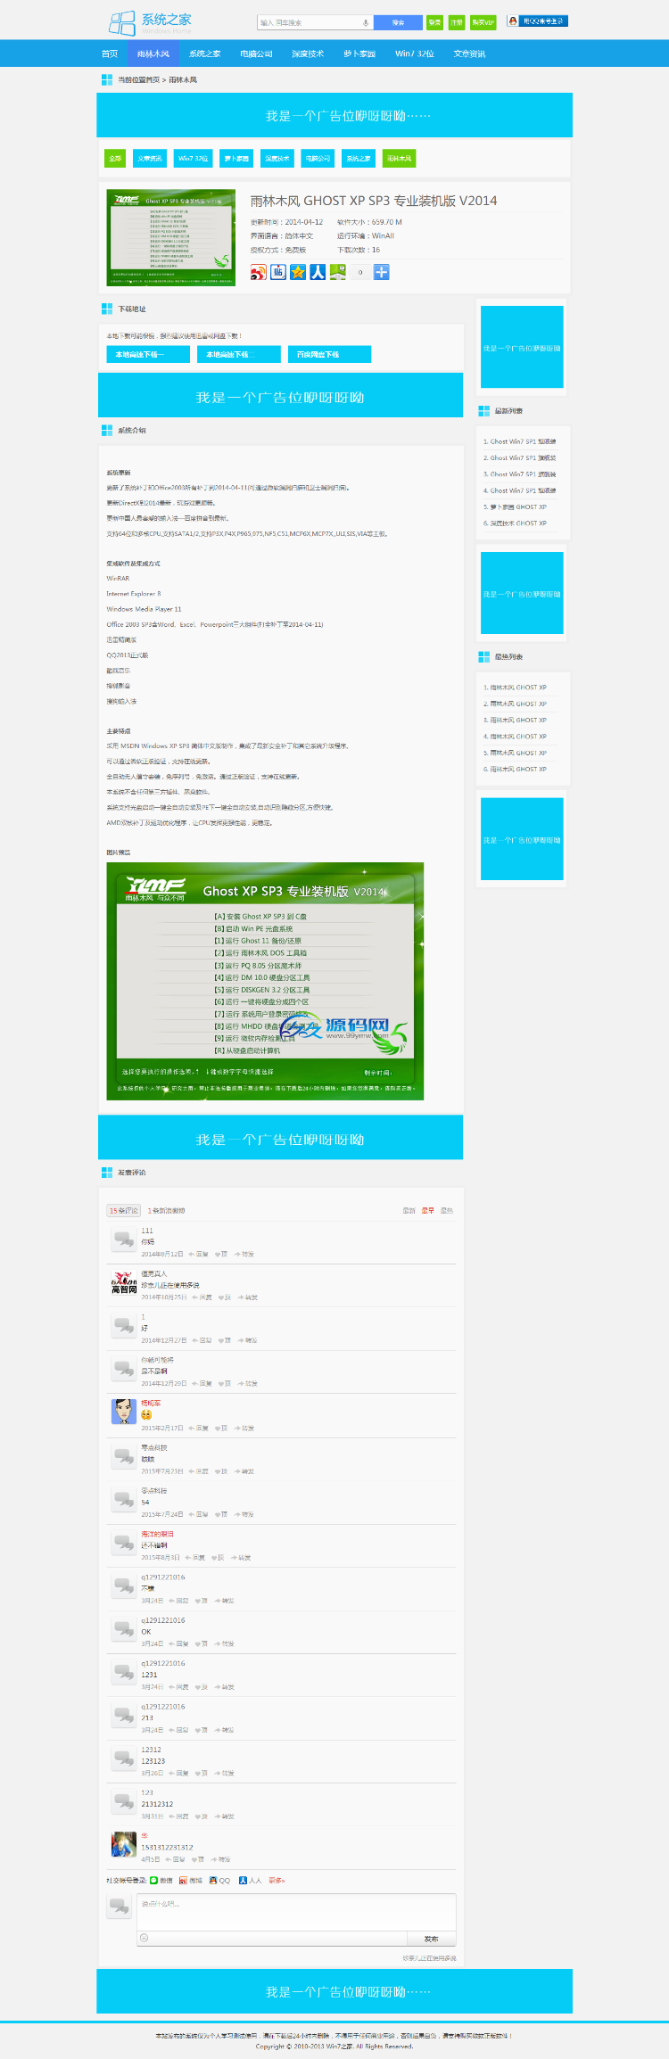Sort comments by 最新
The image size is (669, 2059).
point(409,1210)
